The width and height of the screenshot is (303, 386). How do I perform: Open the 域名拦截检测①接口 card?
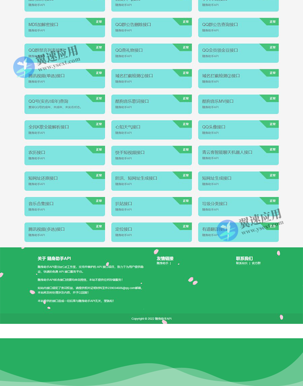tap(151, 78)
